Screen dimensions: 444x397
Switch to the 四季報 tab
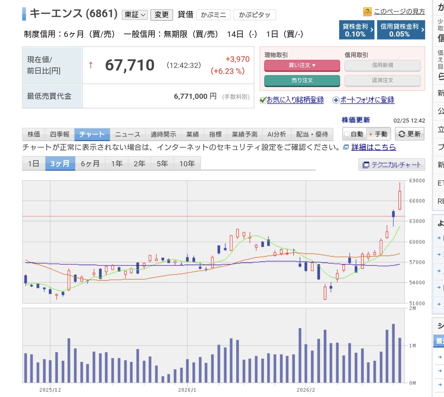click(x=60, y=134)
